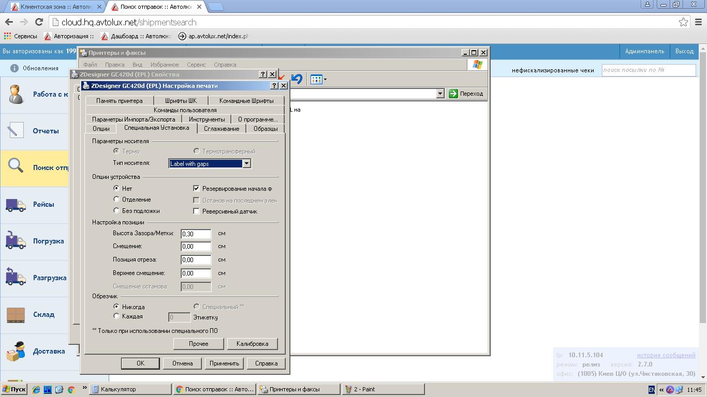
Task: Click the история сообщений link
Action: 666,355
